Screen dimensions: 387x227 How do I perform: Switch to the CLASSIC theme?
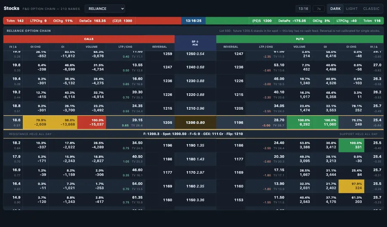click(x=371, y=9)
